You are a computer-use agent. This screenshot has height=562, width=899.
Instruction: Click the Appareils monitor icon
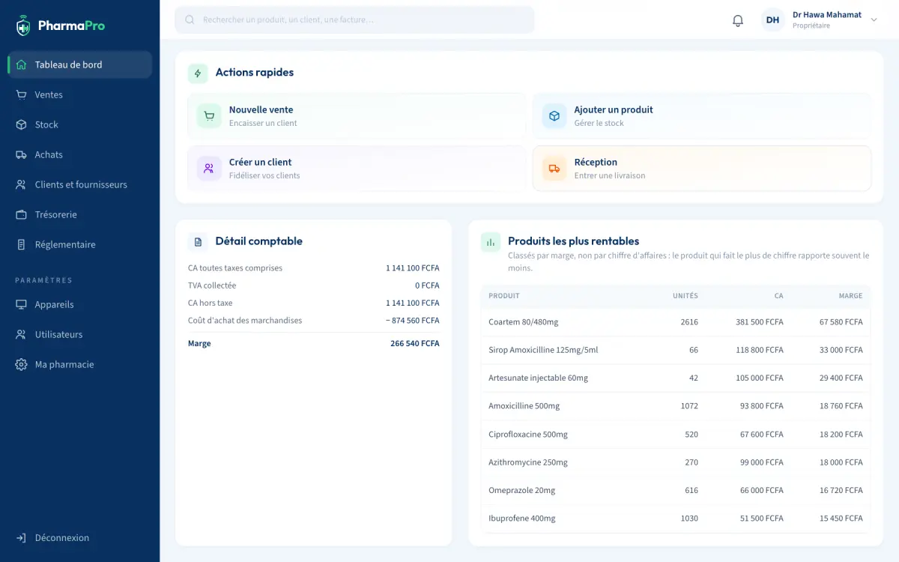pyautogui.click(x=21, y=304)
